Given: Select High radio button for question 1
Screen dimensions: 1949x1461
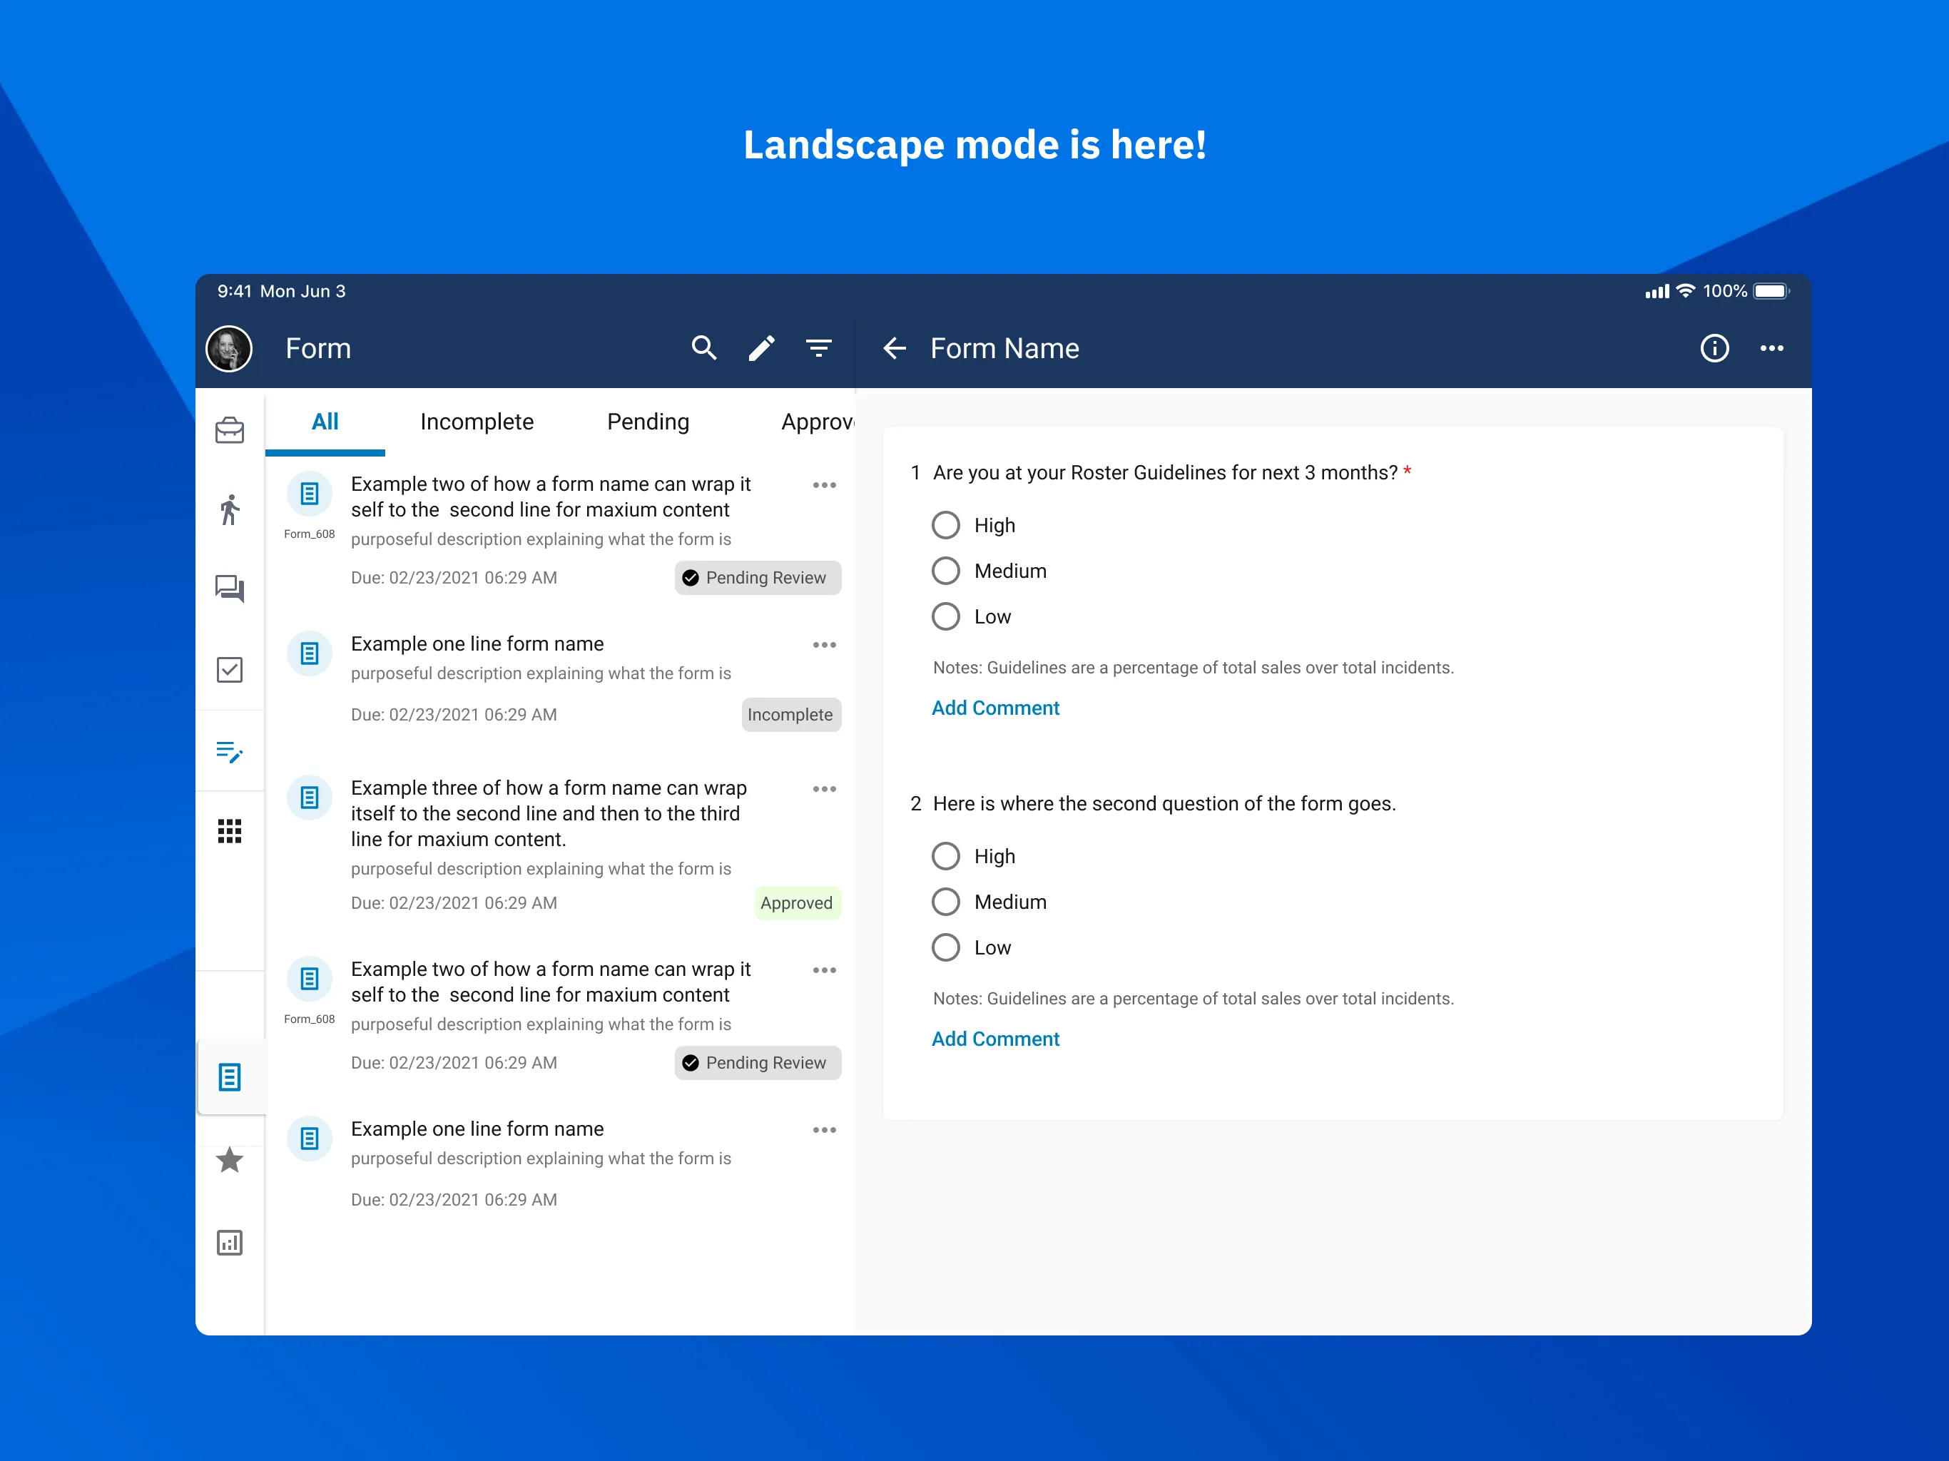Looking at the screenshot, I should 944,525.
